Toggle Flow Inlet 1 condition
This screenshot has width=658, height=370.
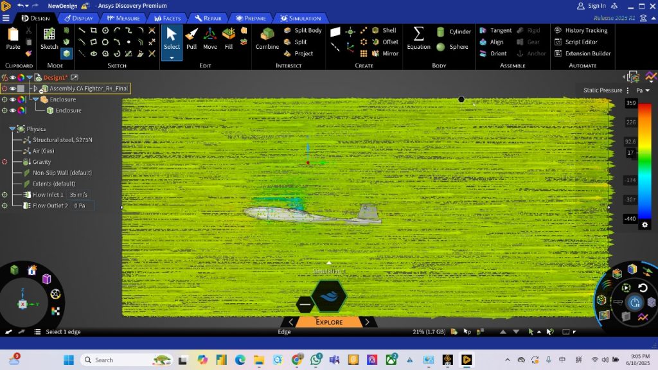(4, 195)
